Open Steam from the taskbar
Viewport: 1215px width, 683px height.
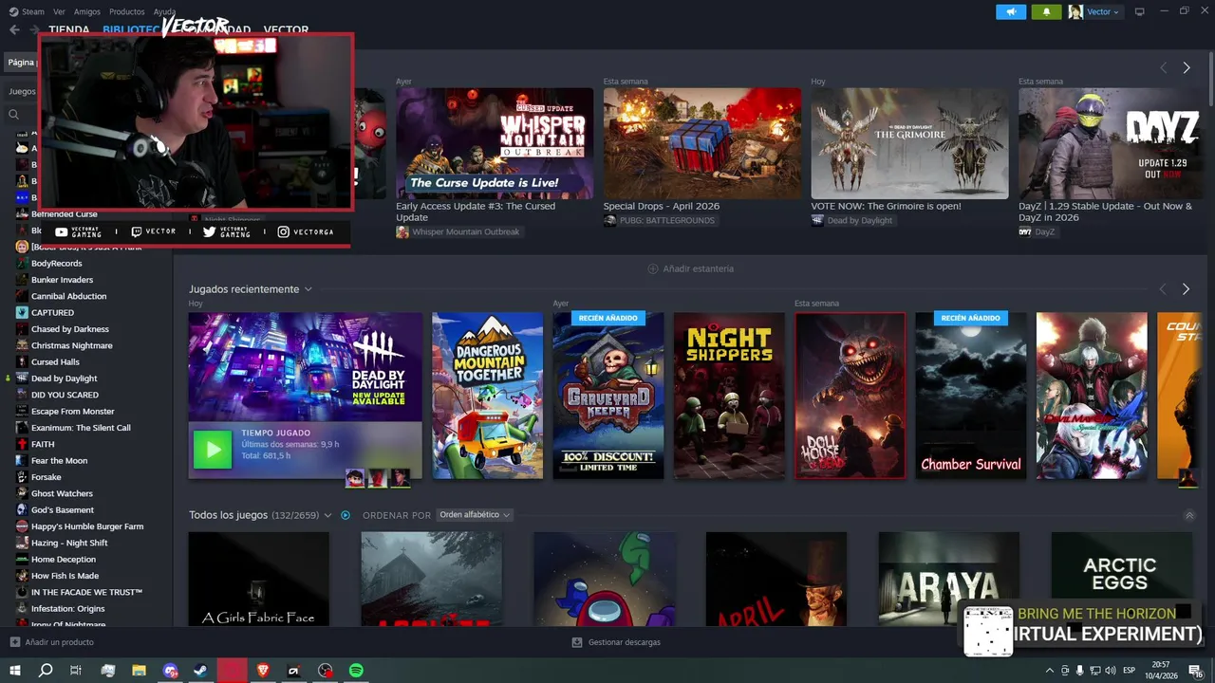[201, 671]
